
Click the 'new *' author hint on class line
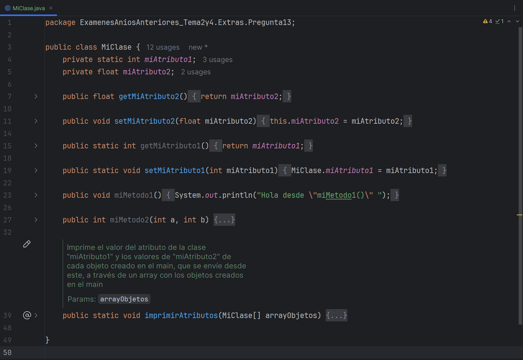198,48
